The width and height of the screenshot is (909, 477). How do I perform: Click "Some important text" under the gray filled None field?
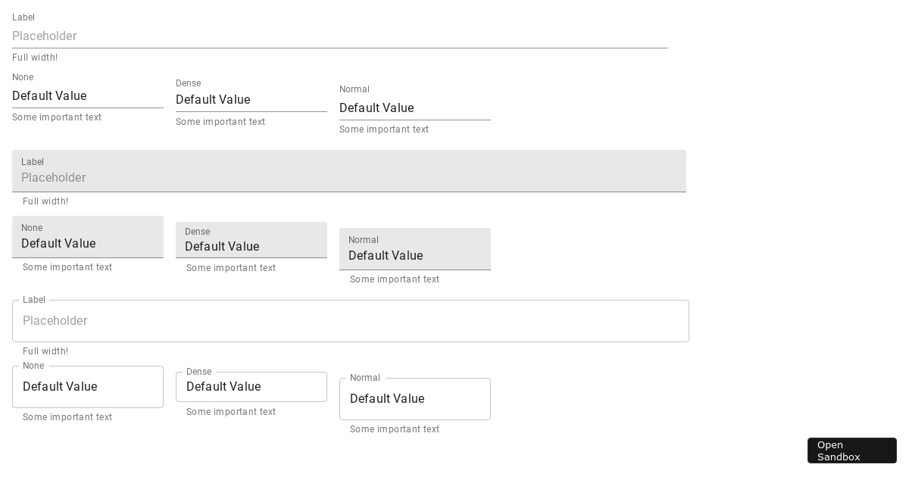click(67, 267)
